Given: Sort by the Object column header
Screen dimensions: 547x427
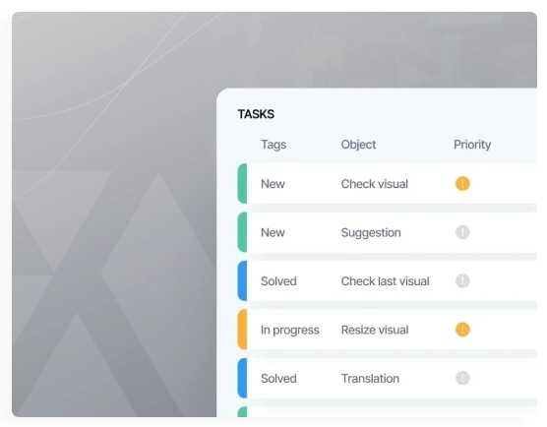Looking at the screenshot, I should (x=358, y=145).
